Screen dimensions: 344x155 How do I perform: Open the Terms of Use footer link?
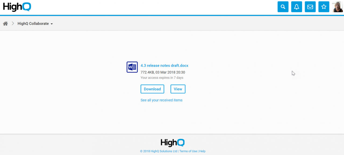coord(188,151)
